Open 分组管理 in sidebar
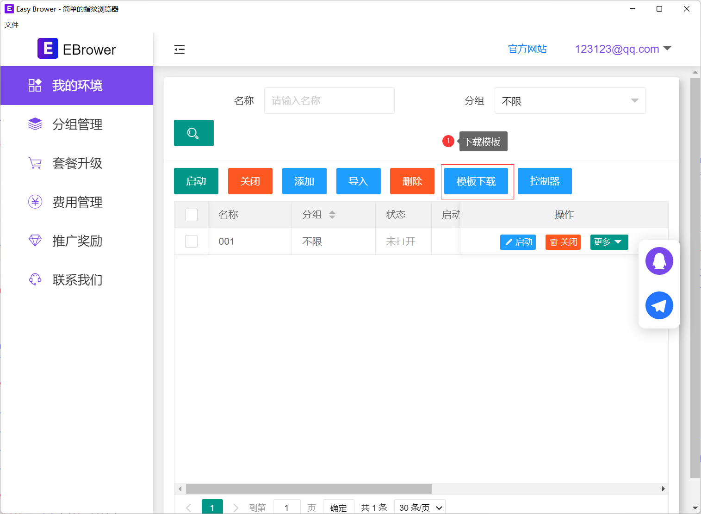Screen dimensions: 701x514 click(77, 124)
